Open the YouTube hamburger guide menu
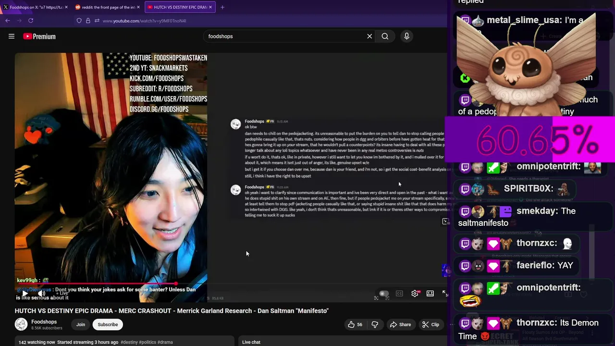 coord(12,36)
